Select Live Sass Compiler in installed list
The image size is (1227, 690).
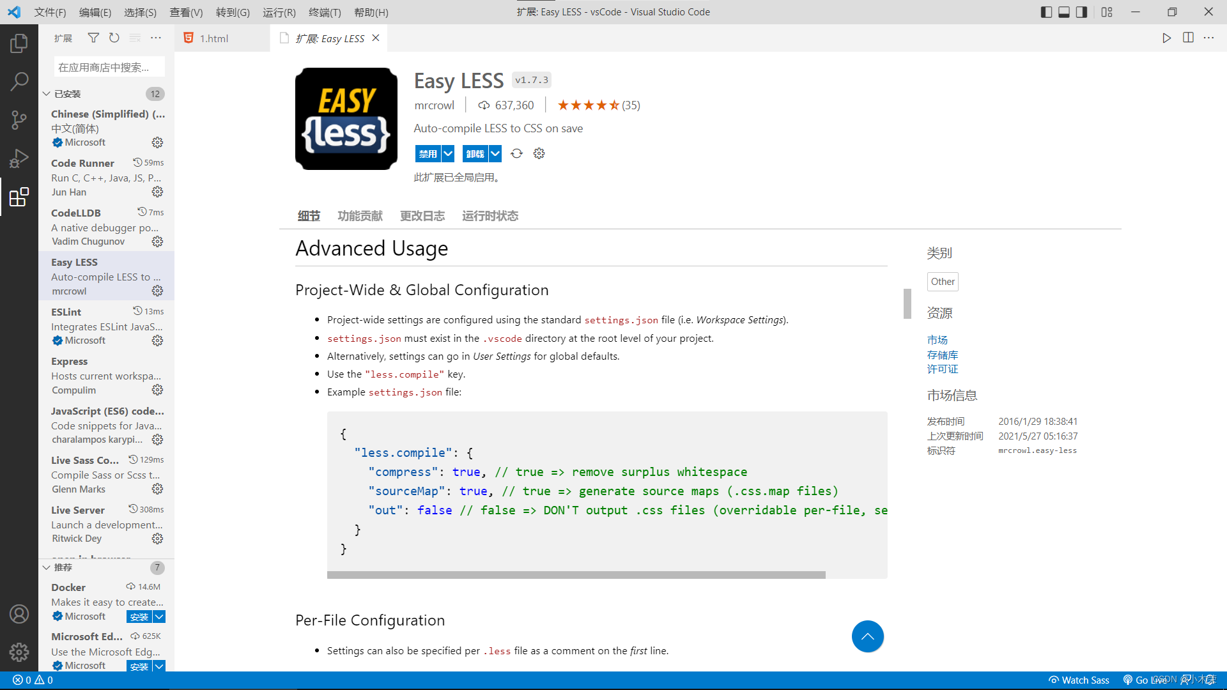pyautogui.click(x=106, y=474)
